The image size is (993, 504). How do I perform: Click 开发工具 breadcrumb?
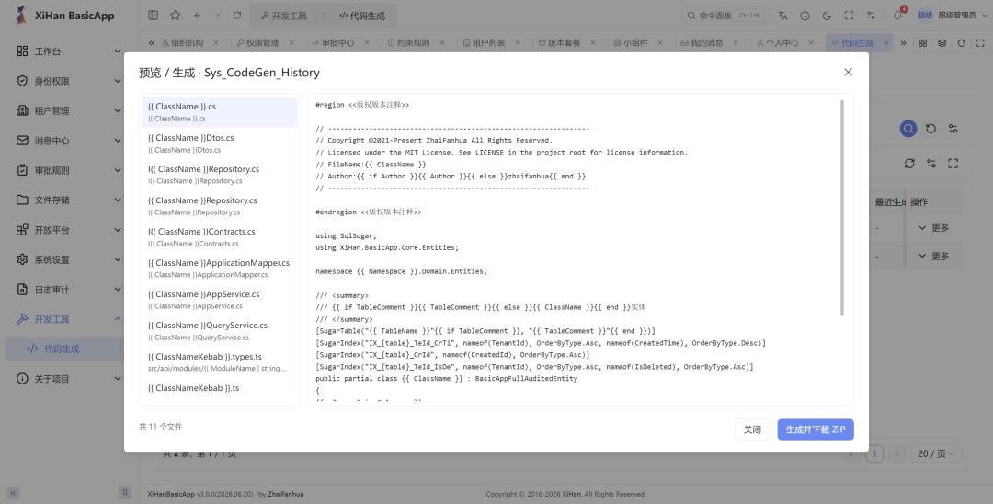284,16
